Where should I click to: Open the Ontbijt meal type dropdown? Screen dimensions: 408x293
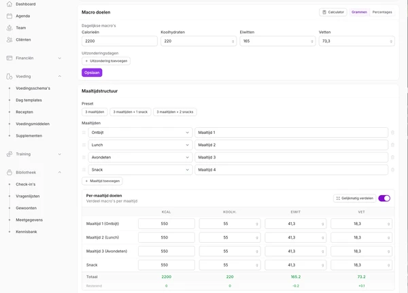[x=140, y=133]
